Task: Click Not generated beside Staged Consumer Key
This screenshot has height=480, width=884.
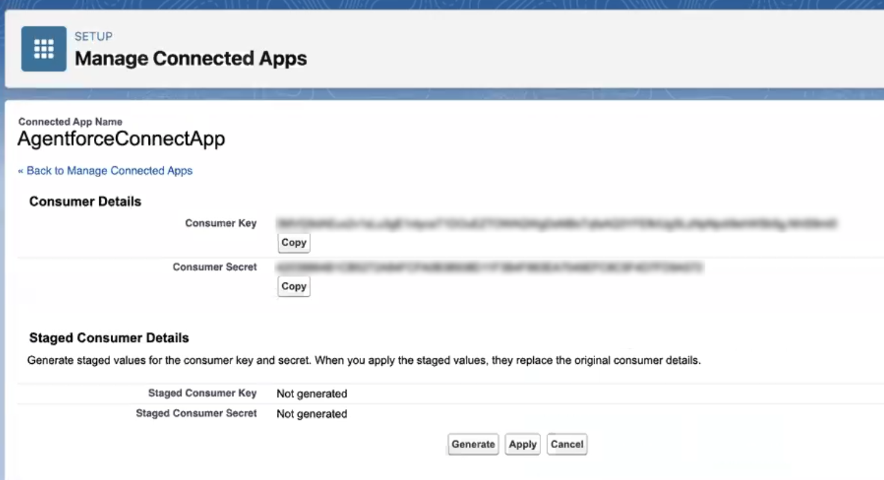Action: (x=312, y=394)
